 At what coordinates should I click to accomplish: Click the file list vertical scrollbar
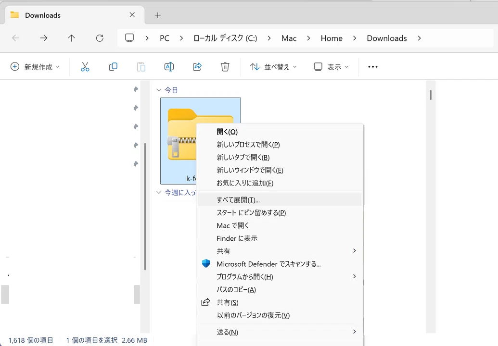(431, 95)
